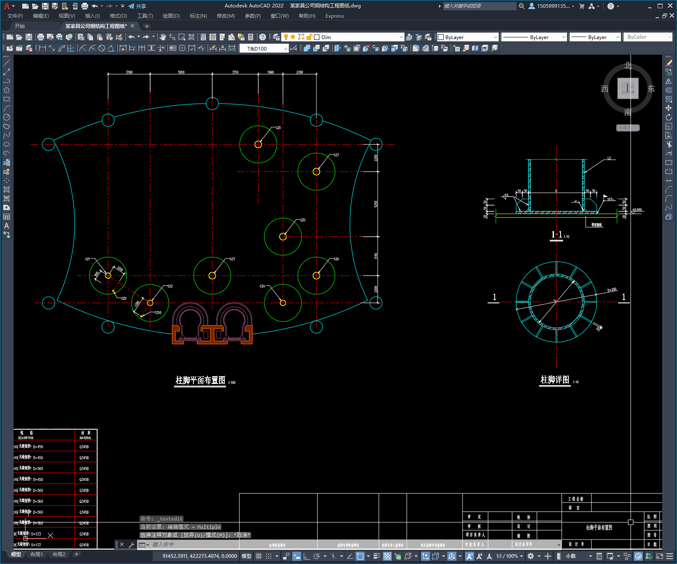Open the Calculator icon in the standard toolbar
This screenshot has height=564, width=677.
click(x=251, y=37)
